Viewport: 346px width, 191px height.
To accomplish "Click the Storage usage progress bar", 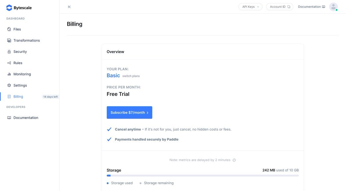I will pyautogui.click(x=202, y=175).
